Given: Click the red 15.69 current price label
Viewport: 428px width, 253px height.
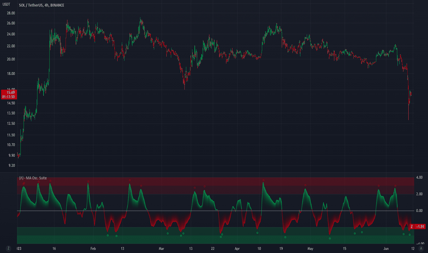Looking at the screenshot, I should 11,92.
